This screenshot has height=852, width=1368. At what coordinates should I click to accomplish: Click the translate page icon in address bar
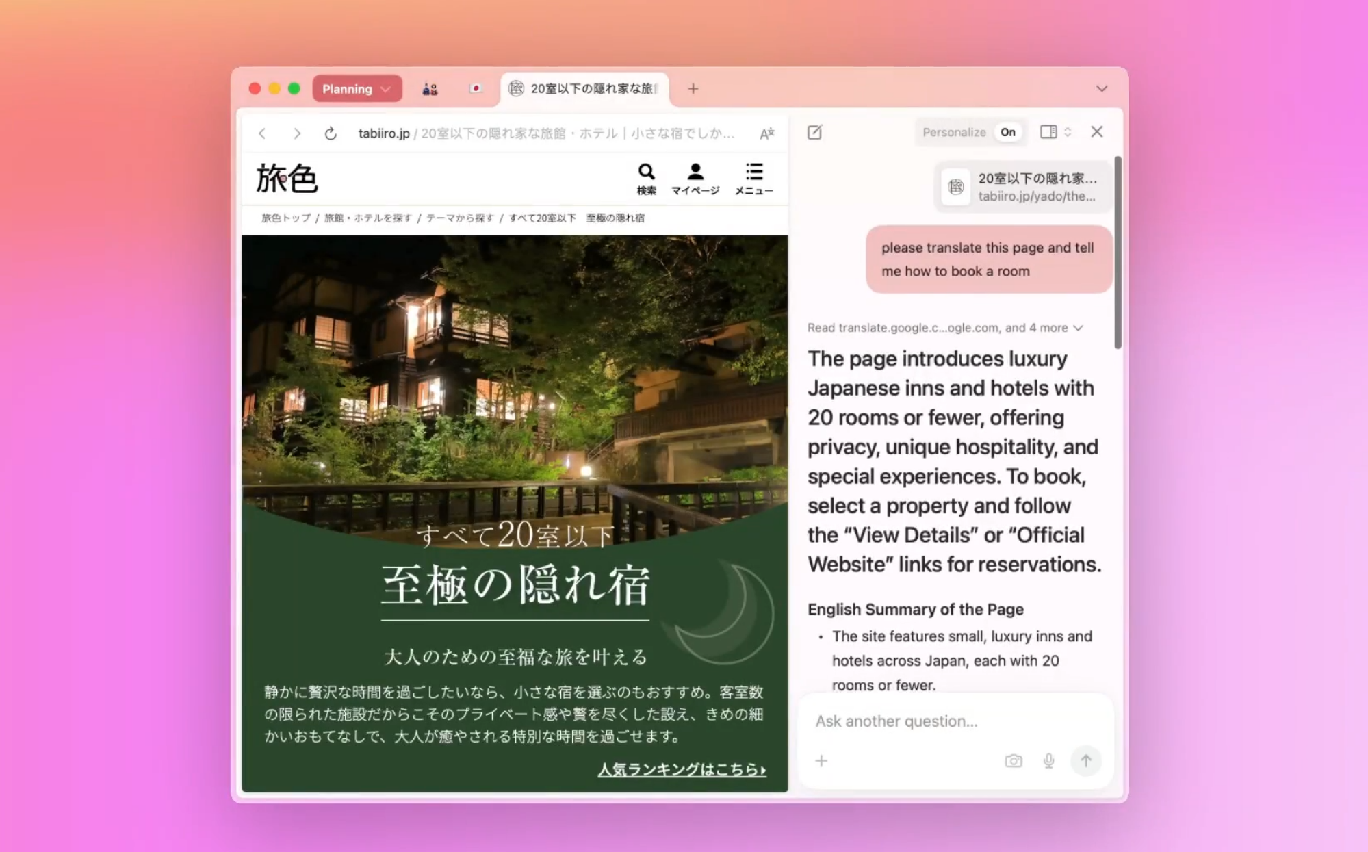tap(766, 133)
